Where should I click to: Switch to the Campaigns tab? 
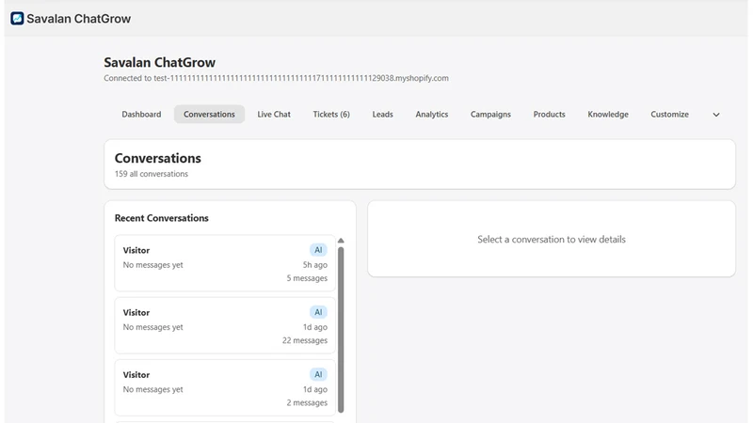[490, 114]
